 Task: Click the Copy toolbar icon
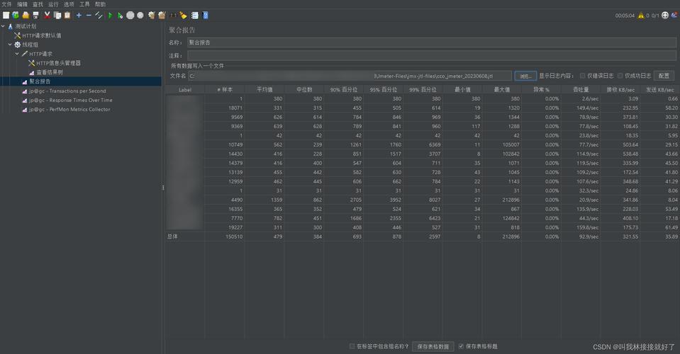[x=57, y=15]
